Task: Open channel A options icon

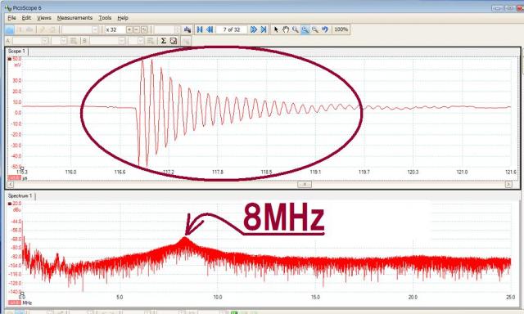Action: point(74,41)
